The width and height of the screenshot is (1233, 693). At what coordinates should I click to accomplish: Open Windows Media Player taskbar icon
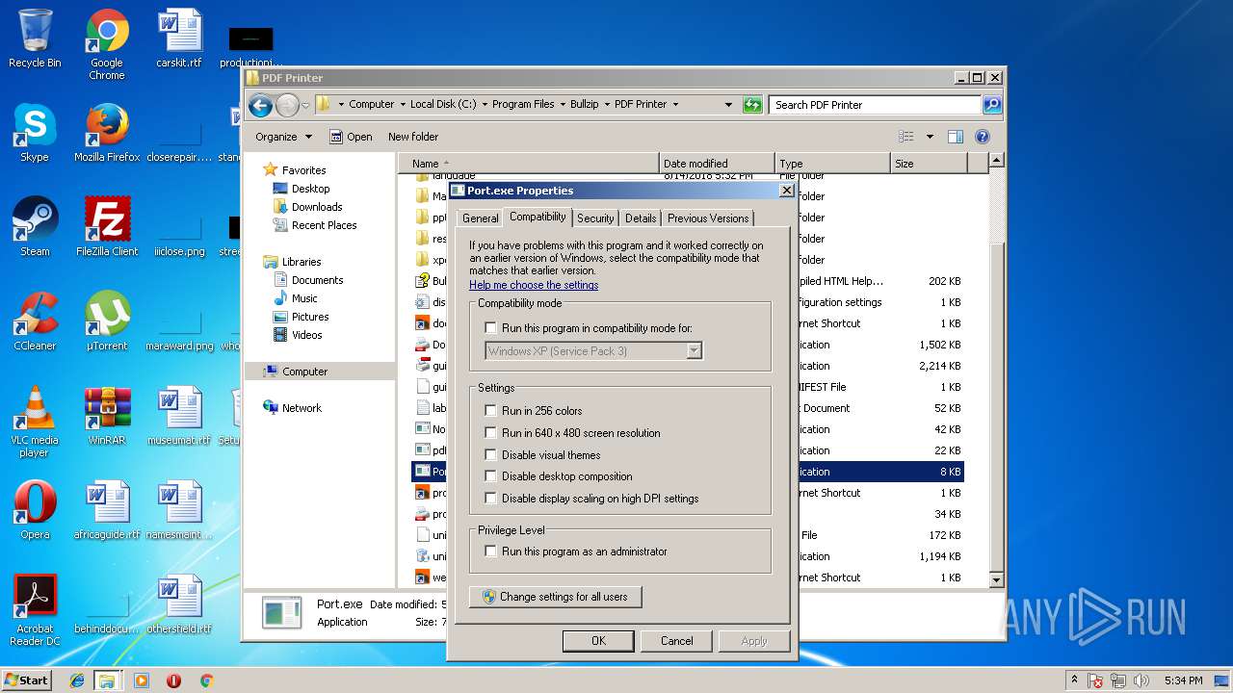pos(142,680)
